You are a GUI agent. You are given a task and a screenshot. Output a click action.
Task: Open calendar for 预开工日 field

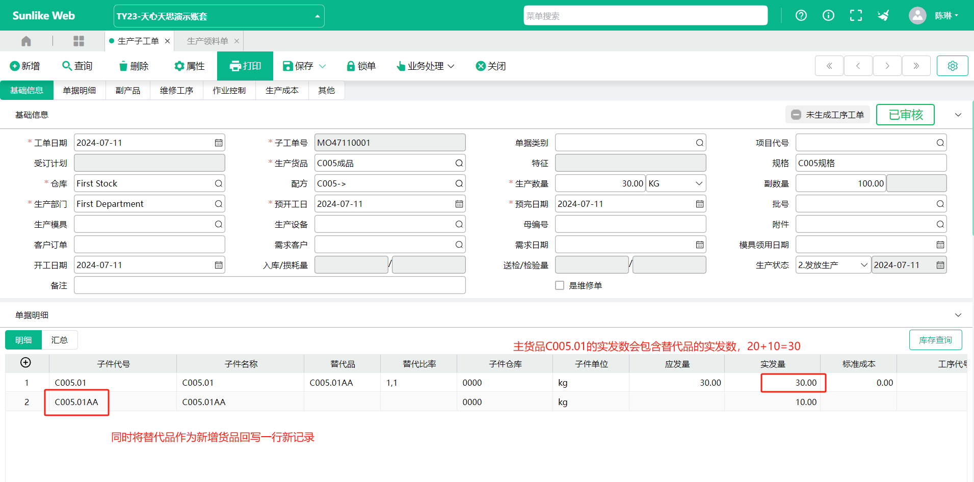[459, 204]
